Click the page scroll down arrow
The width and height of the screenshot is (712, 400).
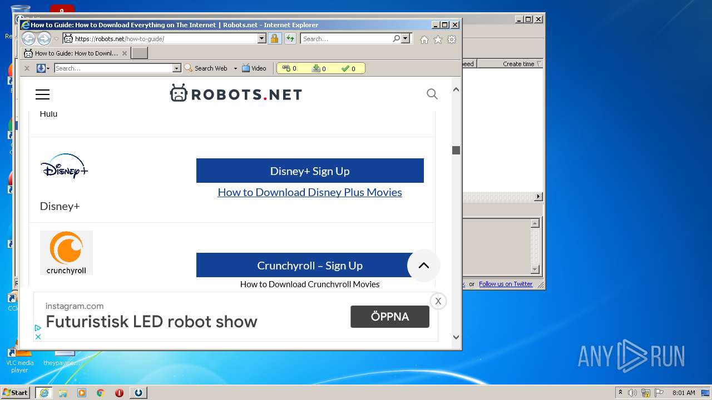coord(456,337)
